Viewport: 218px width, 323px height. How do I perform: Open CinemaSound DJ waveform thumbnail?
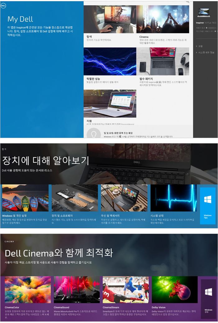(77, 290)
